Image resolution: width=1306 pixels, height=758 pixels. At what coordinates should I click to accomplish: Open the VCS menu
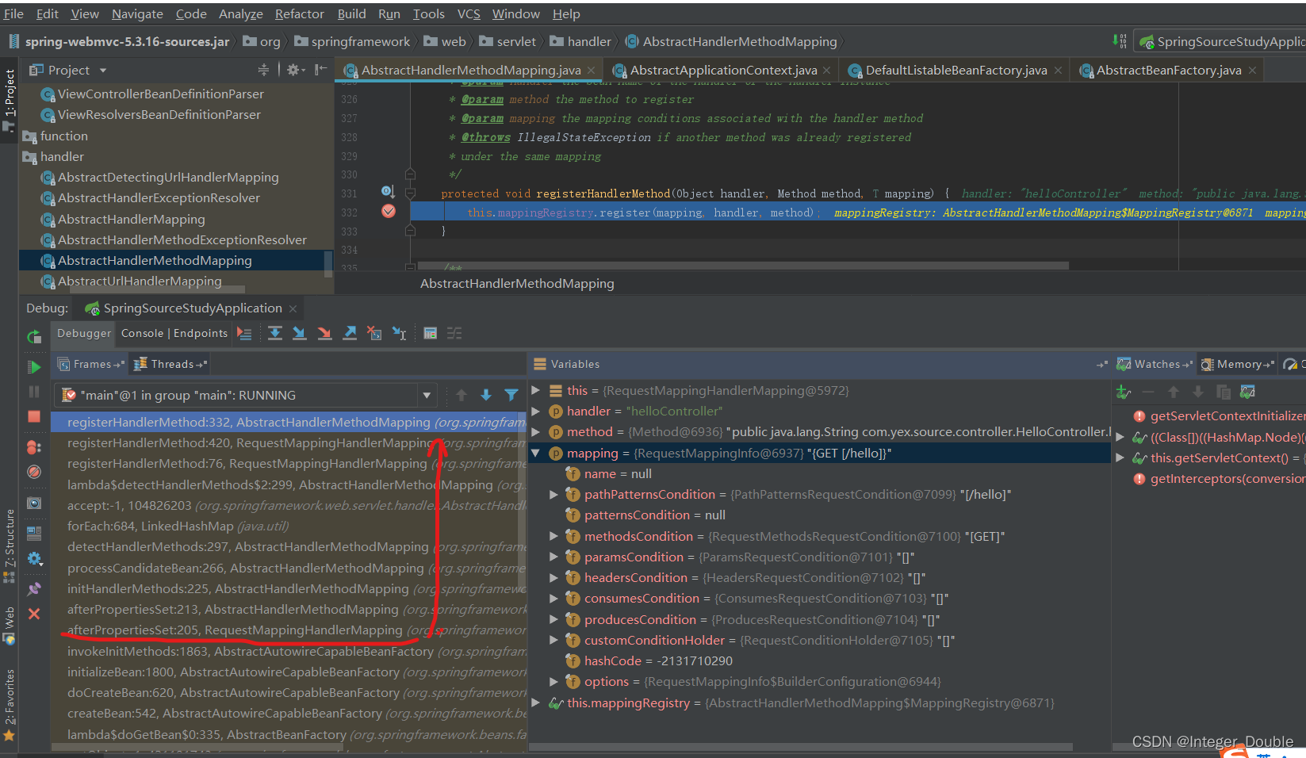click(x=469, y=13)
